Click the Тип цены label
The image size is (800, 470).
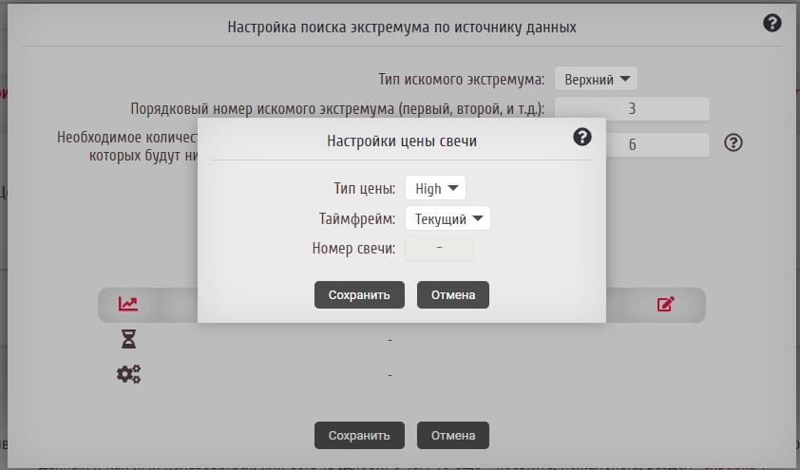pyautogui.click(x=365, y=189)
